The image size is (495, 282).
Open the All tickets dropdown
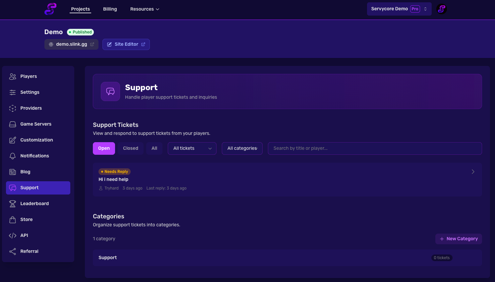pyautogui.click(x=192, y=148)
